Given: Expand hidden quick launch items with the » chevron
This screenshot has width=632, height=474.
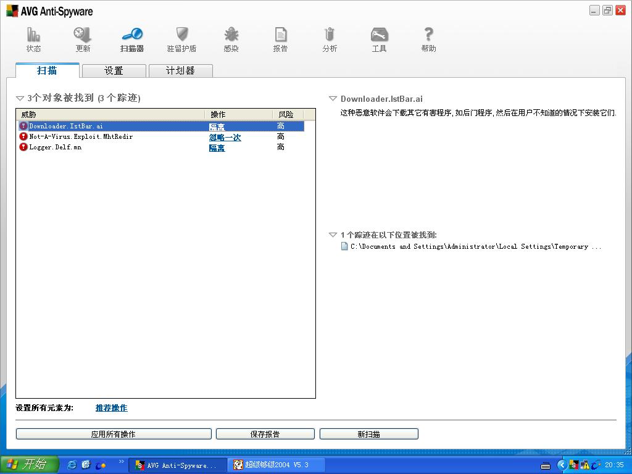Looking at the screenshot, I should pos(122,462).
